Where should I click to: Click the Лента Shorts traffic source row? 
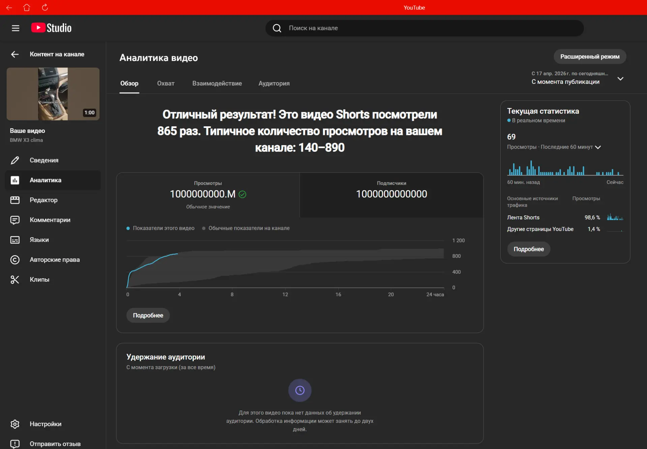click(565, 217)
